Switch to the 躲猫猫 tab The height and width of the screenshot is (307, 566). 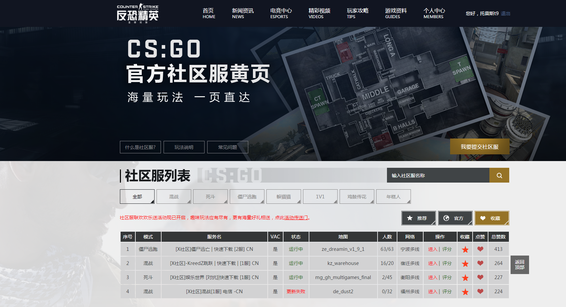tap(284, 196)
